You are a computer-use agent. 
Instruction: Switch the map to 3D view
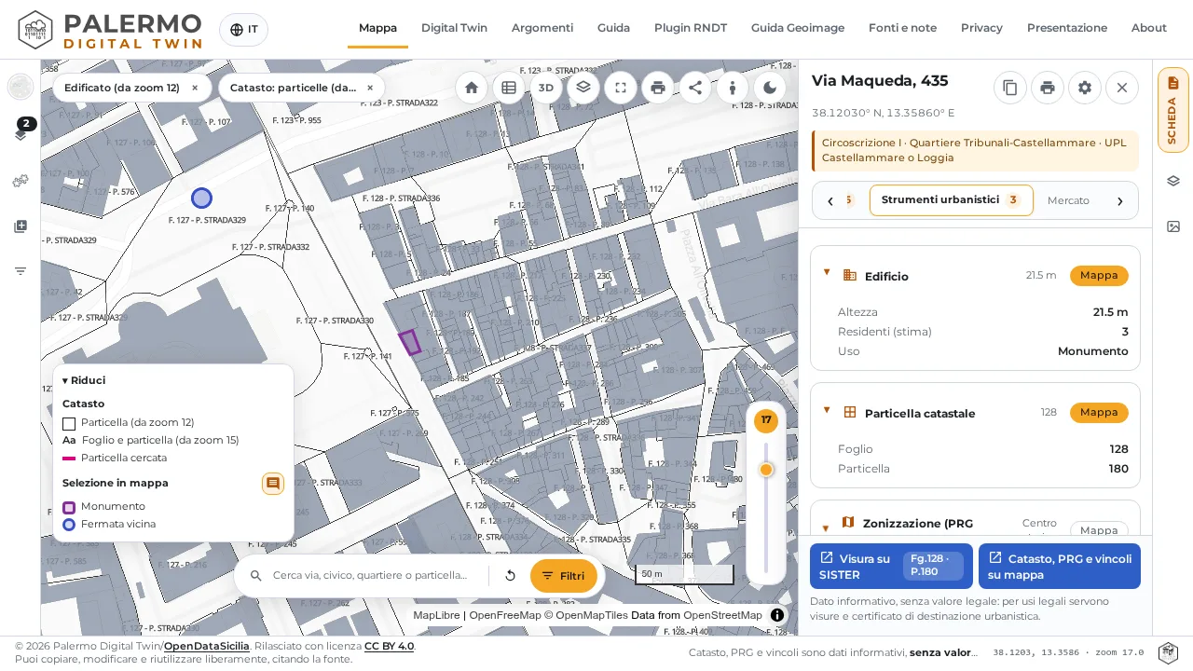(x=546, y=88)
